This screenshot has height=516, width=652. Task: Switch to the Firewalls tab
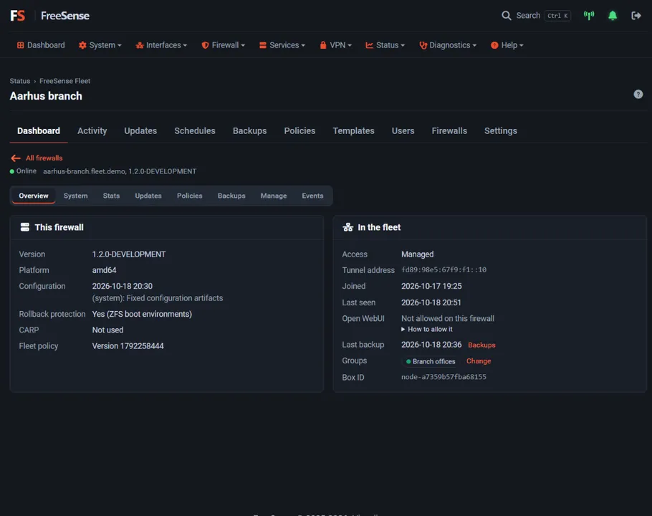pyautogui.click(x=449, y=131)
